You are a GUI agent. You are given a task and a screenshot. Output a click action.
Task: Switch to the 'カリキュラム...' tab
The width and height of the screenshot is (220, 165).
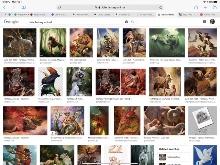click(x=60, y=15)
